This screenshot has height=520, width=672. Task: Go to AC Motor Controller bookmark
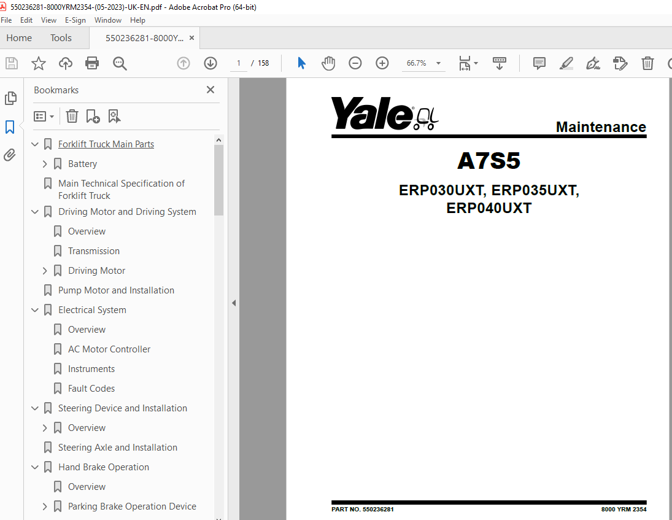(109, 349)
